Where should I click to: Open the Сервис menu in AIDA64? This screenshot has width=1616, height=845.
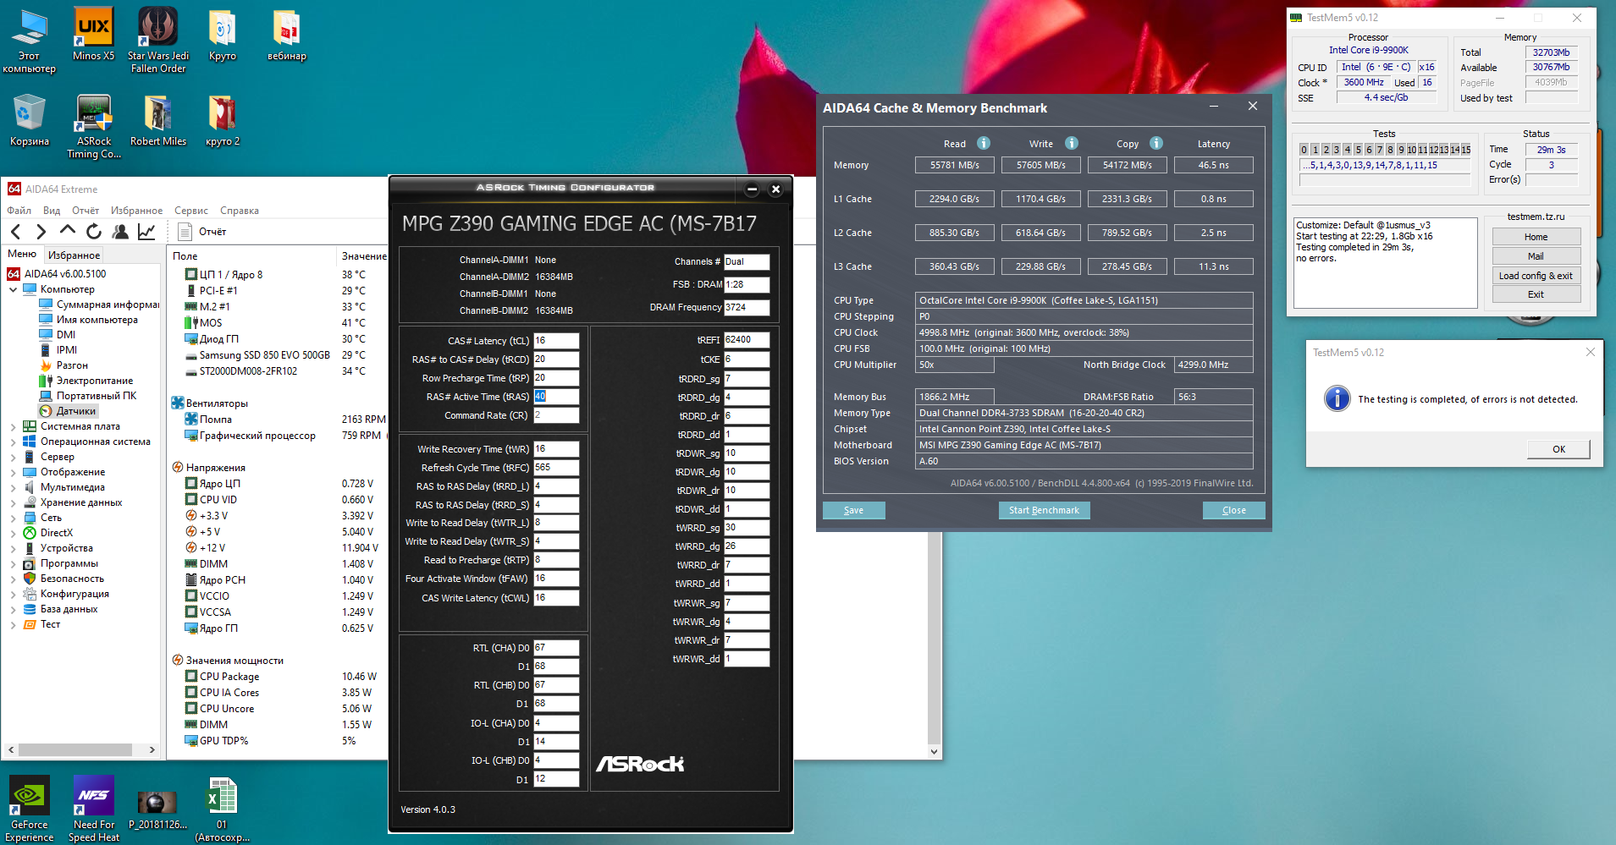[191, 211]
